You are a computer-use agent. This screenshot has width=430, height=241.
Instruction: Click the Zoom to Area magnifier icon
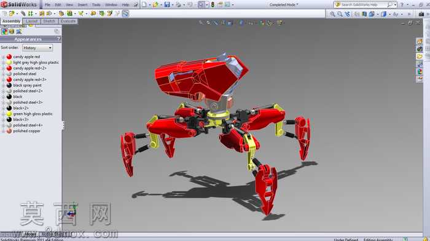click(x=340, y=14)
